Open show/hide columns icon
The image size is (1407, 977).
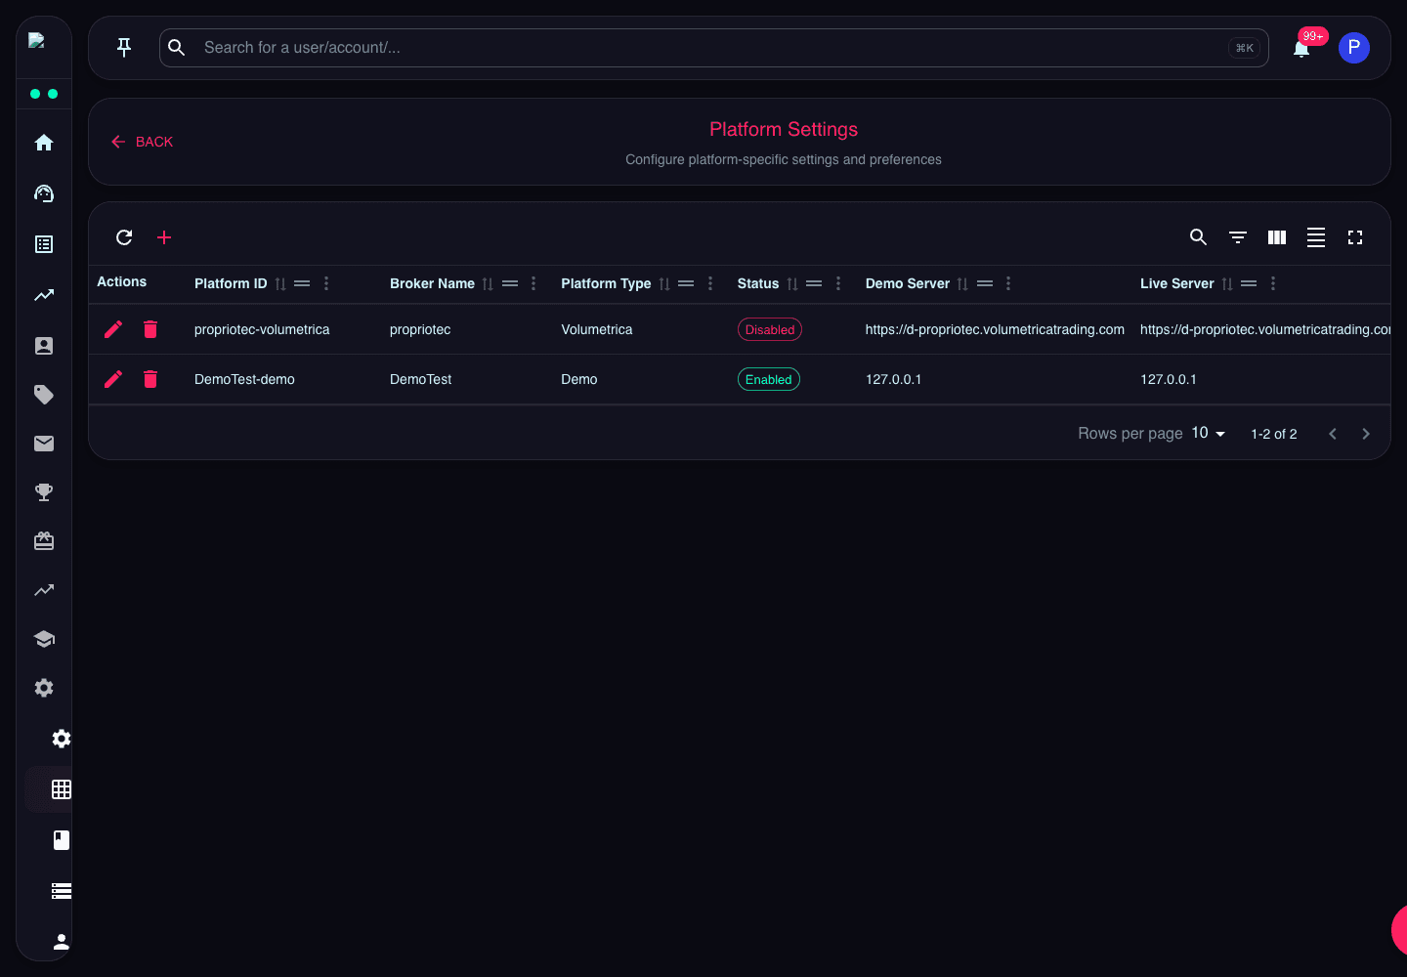(1277, 237)
